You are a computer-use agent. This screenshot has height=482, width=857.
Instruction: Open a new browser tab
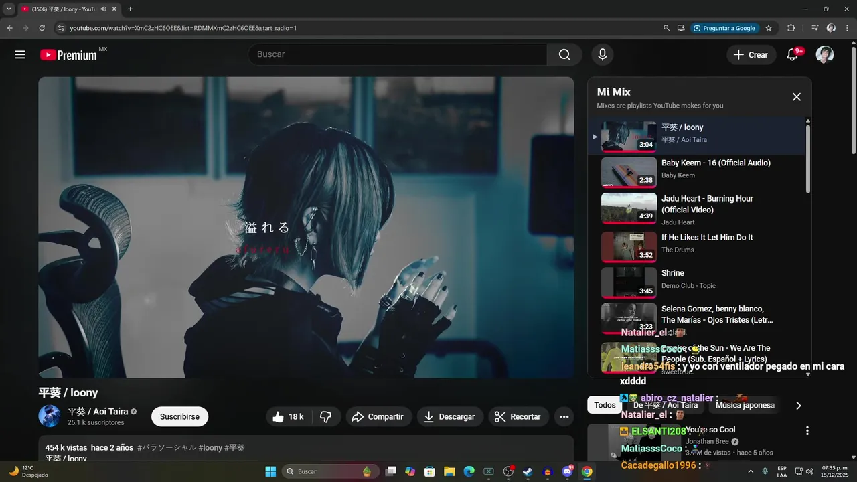pos(130,9)
